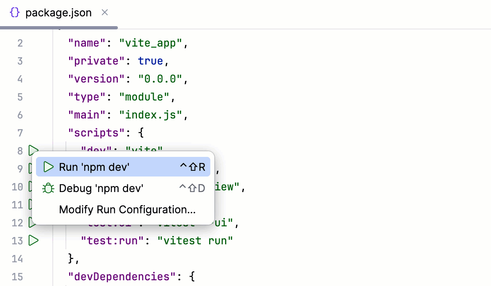Click the horizontal scrollbar below the tab bar

click(x=59, y=27)
